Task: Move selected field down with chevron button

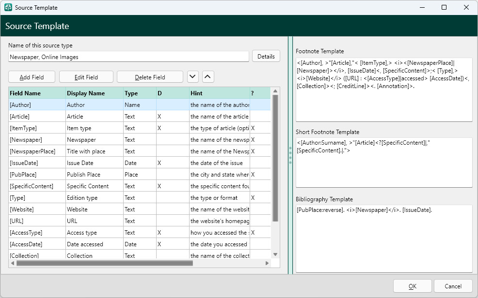Action: (x=192, y=76)
